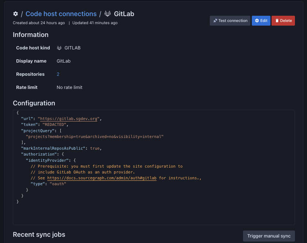The height and width of the screenshot is (243, 307).
Task: Open https://gitlab.sgdev.org URL in configuration
Action: pyautogui.click(x=69, y=119)
